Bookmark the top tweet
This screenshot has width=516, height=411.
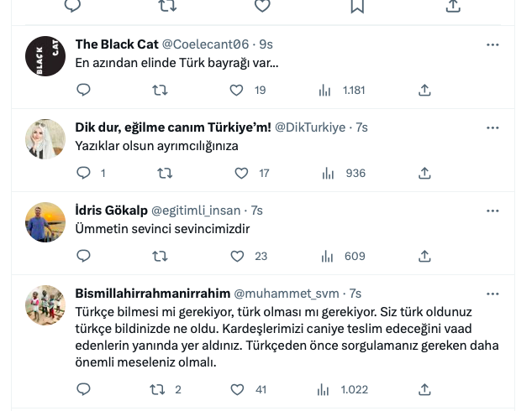pos(357,6)
